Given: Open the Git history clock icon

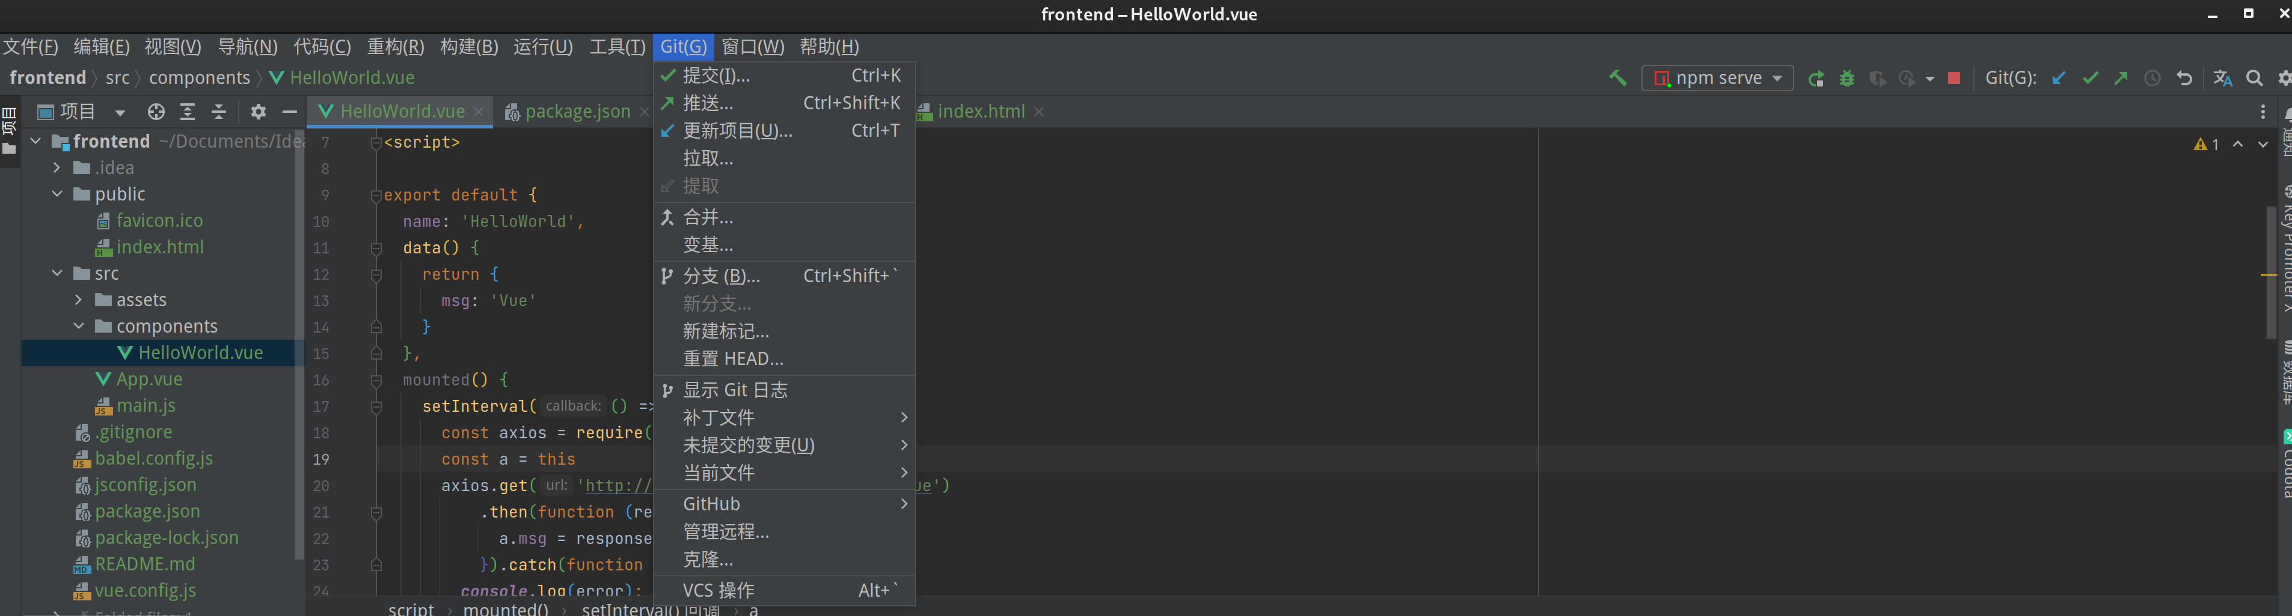Looking at the screenshot, I should click(2153, 78).
